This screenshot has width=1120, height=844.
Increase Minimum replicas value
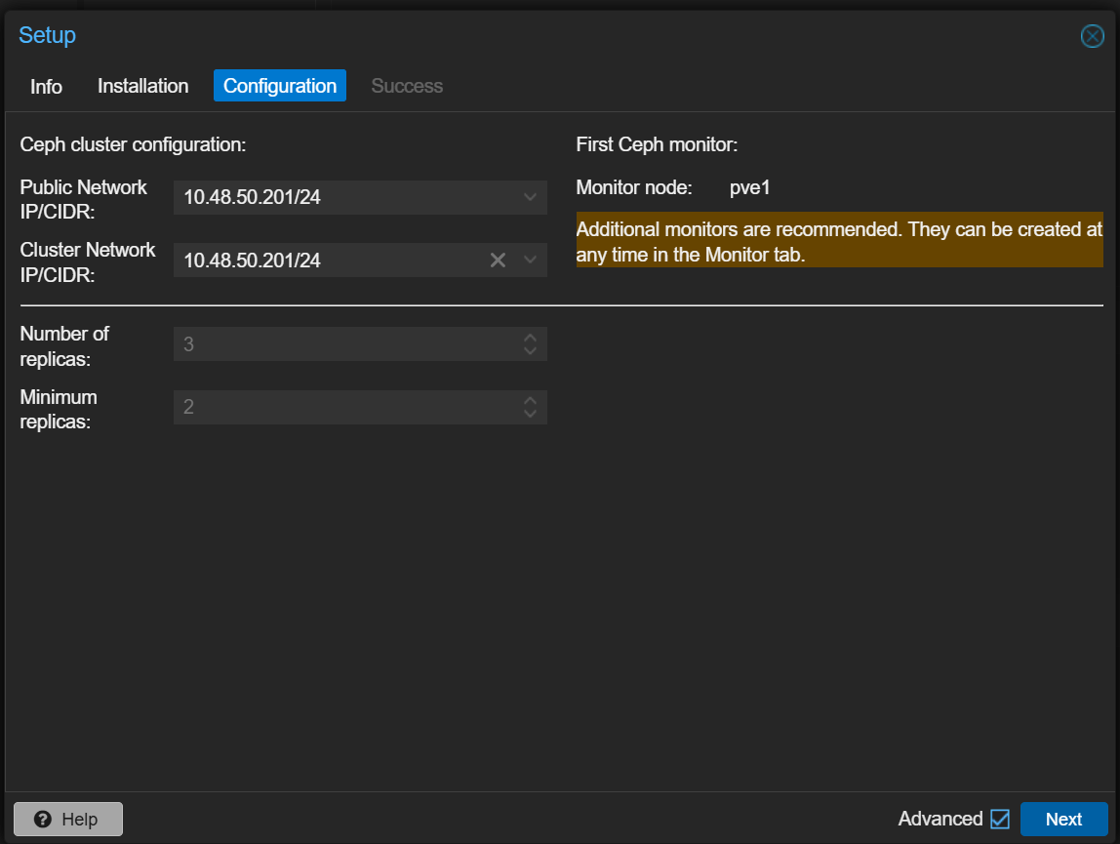pos(530,400)
